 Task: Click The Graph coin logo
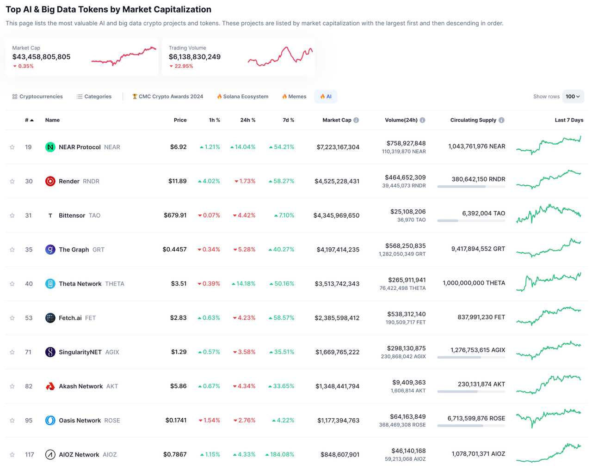coord(50,250)
